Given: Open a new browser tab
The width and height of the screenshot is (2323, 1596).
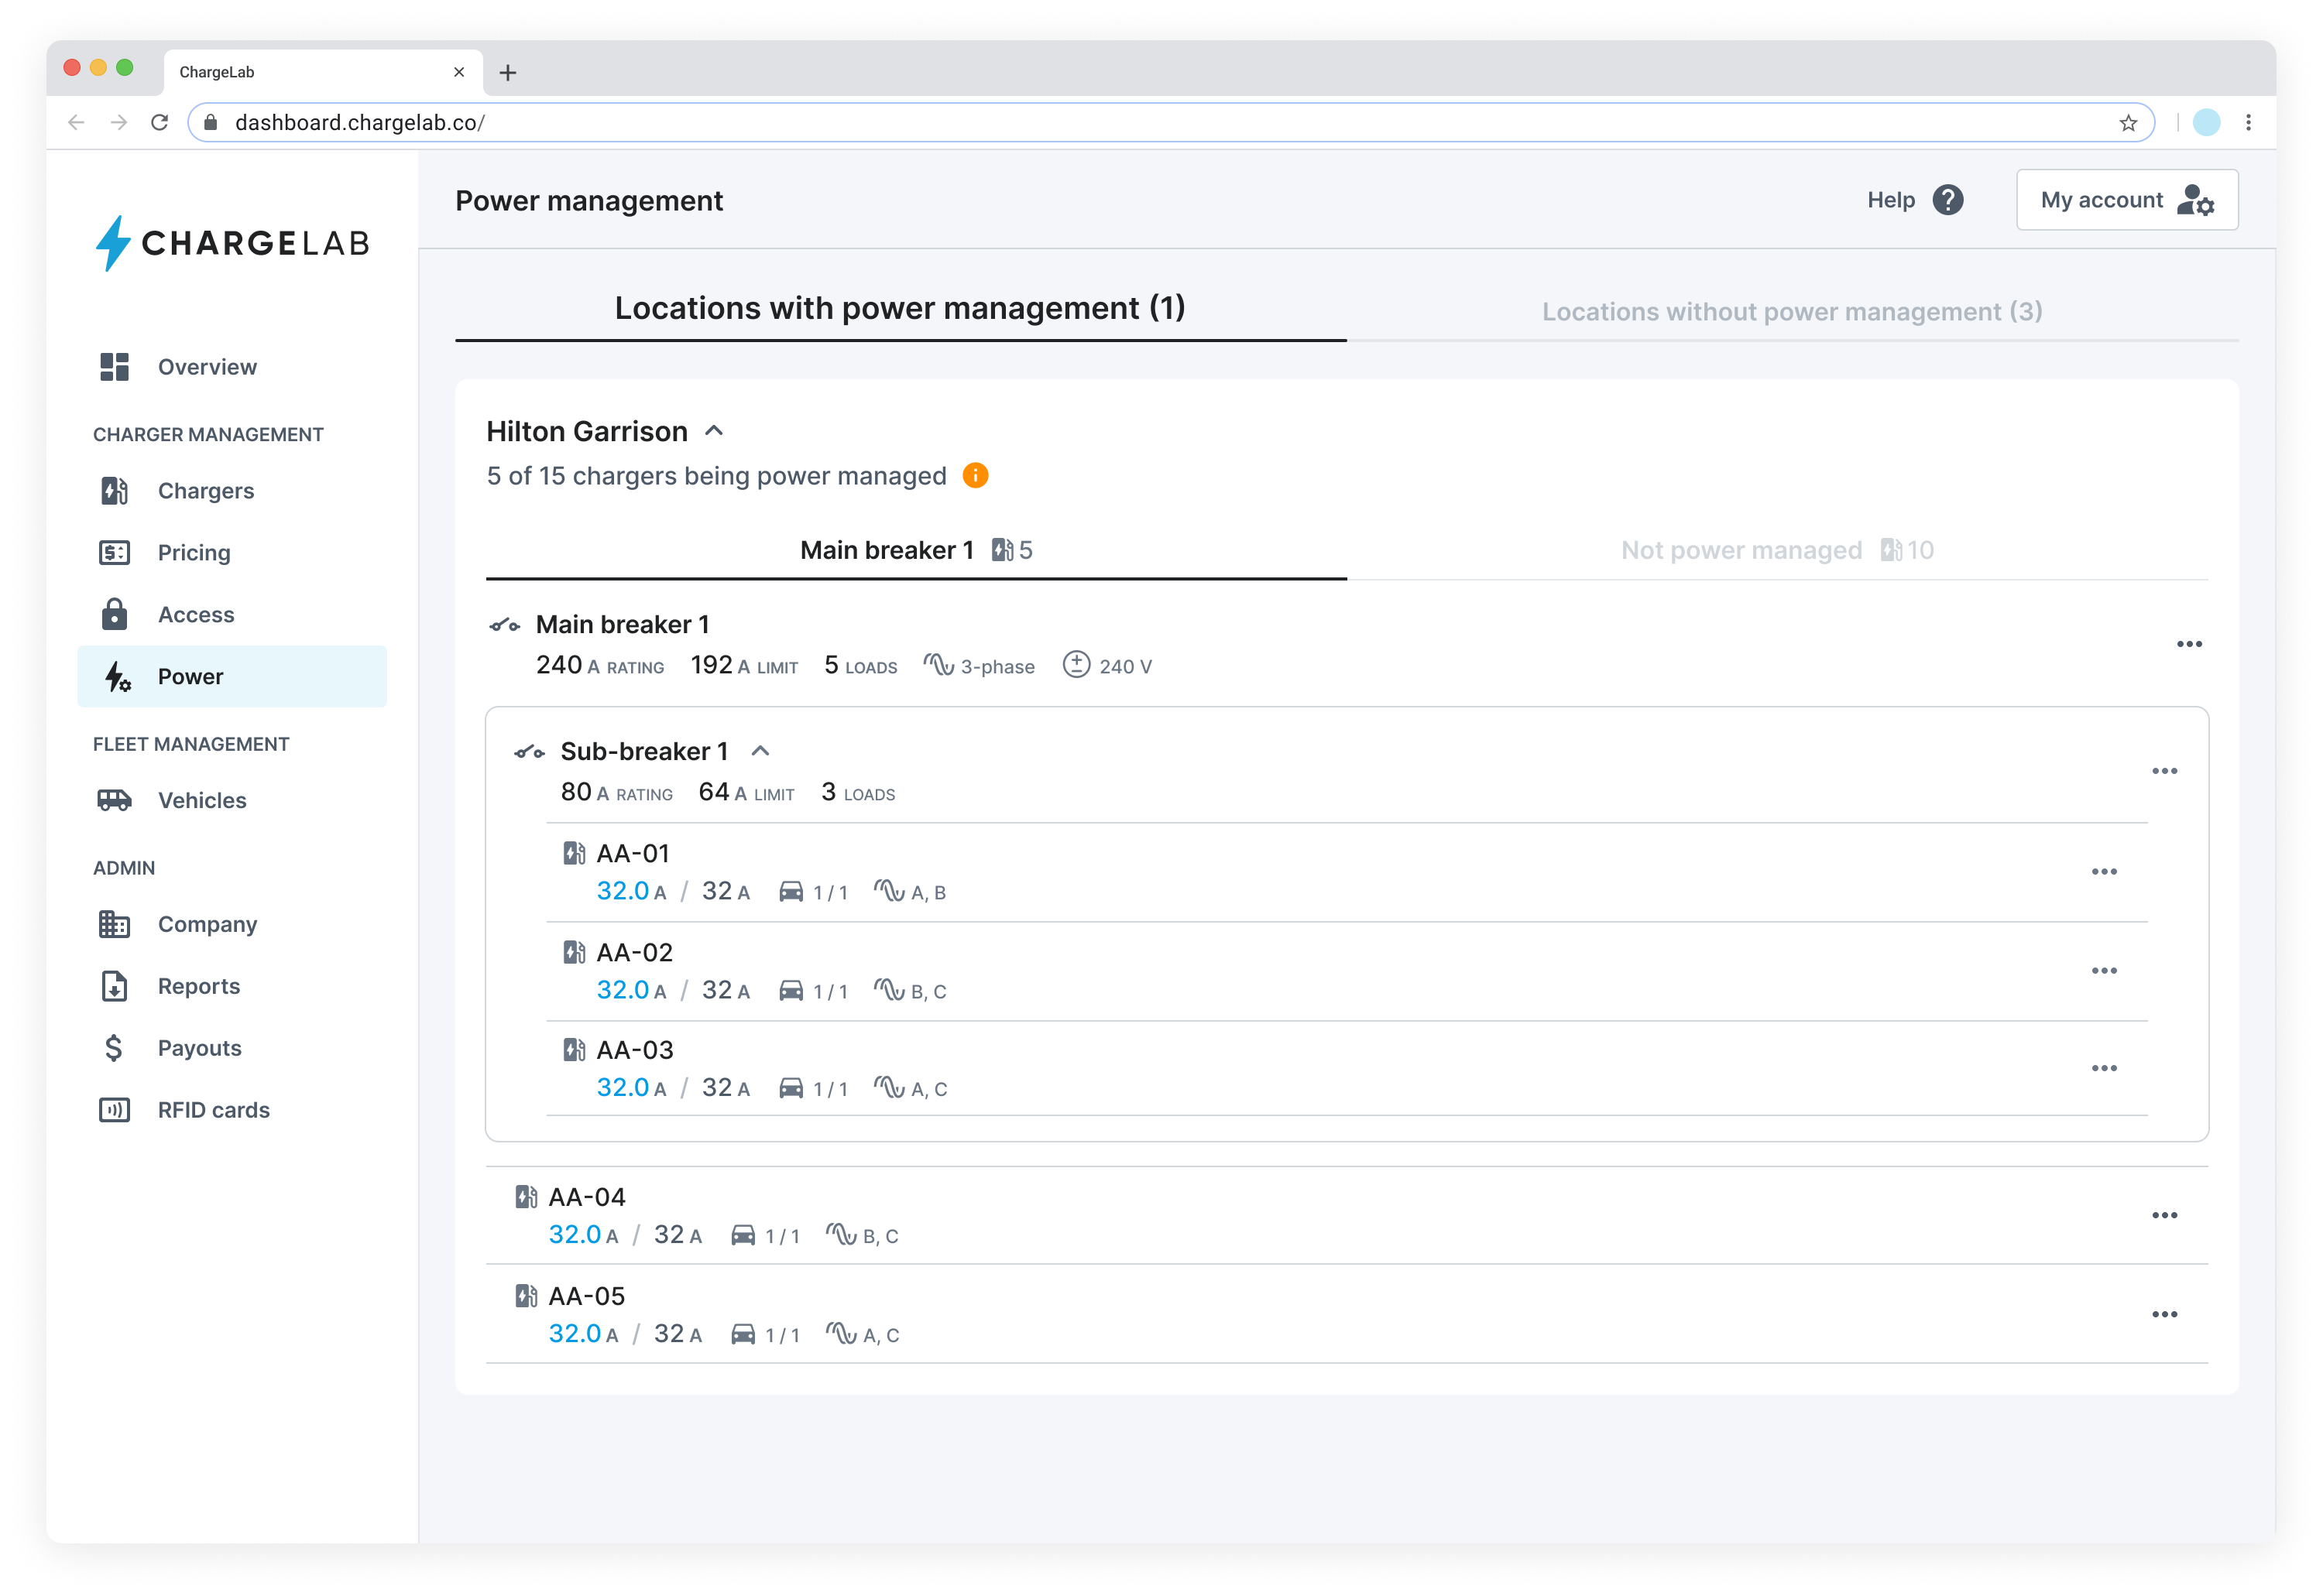Looking at the screenshot, I should pos(508,72).
